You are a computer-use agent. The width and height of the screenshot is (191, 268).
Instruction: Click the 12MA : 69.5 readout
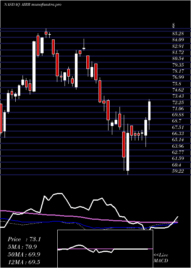point(24,262)
